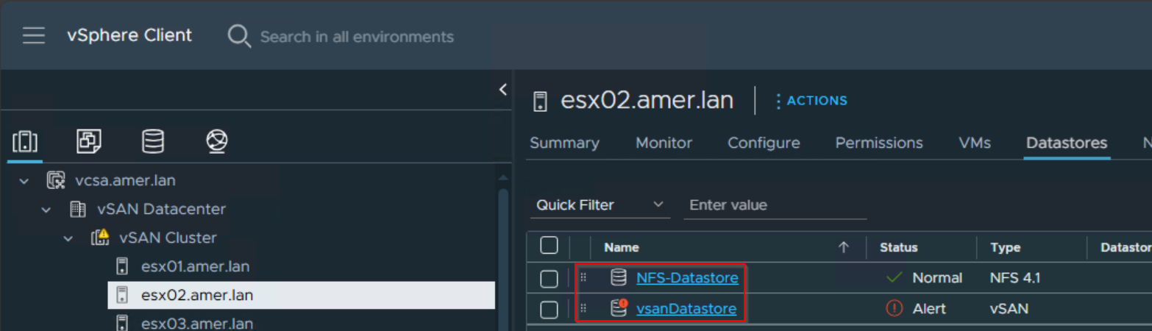Select esx03.amer.lan in the inventory tree
This screenshot has height=331, width=1152.
coord(197,324)
